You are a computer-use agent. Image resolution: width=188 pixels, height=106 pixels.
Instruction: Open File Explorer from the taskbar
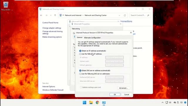click(x=91, y=102)
